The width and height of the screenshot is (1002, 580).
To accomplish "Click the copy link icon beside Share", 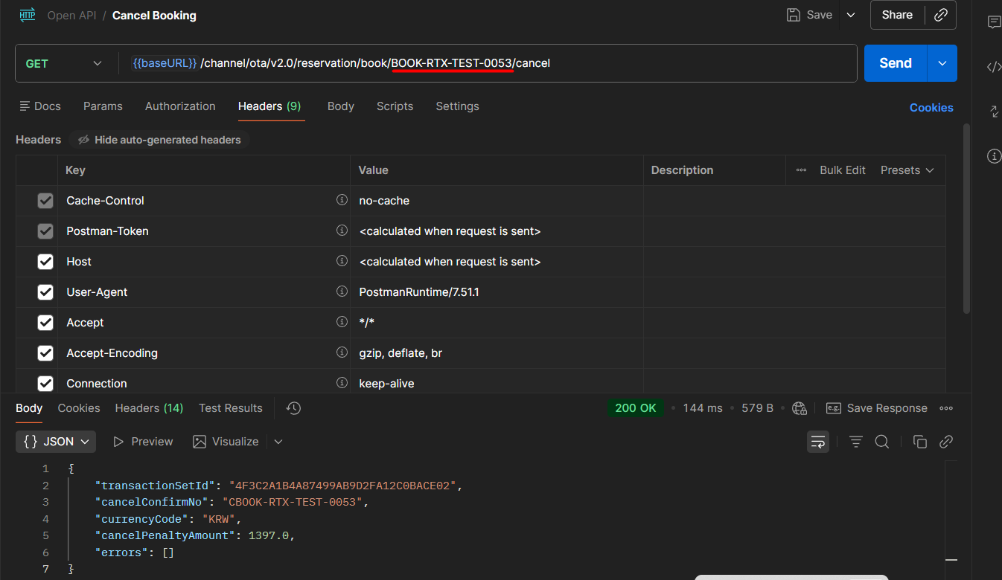I will click(941, 15).
